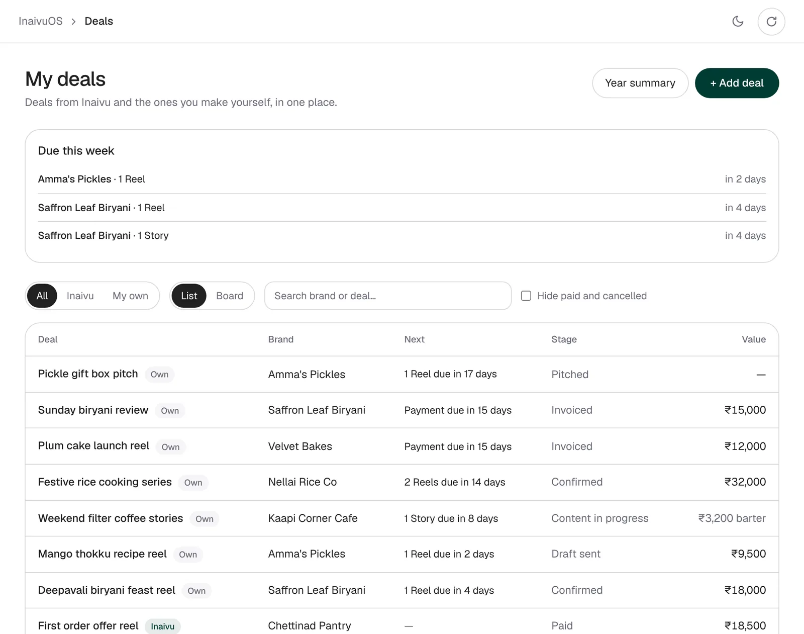Click Velvet Bakes brand cell
Viewport: 804px width, 634px height.
[x=300, y=446]
